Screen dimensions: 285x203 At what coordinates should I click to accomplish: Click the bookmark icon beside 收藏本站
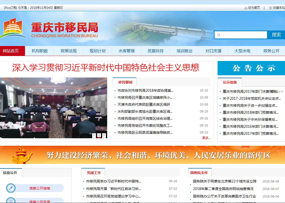point(271,8)
